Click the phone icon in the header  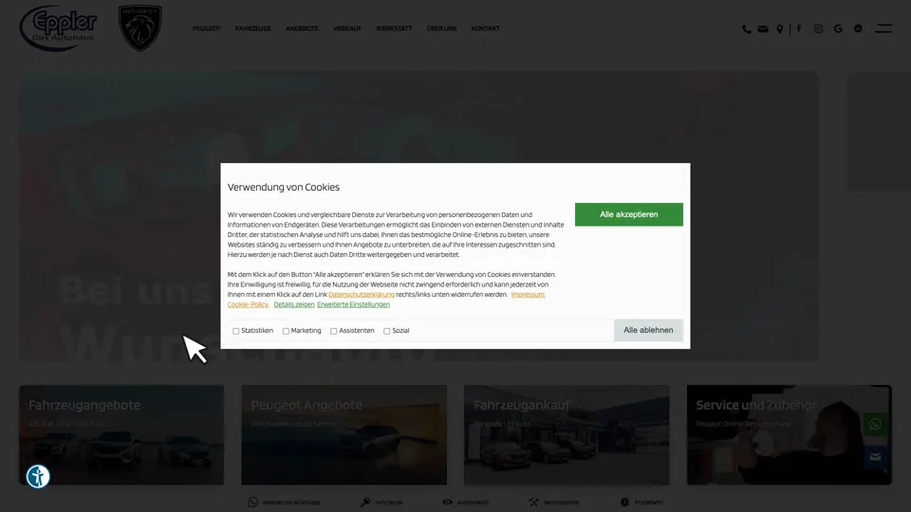(x=747, y=29)
